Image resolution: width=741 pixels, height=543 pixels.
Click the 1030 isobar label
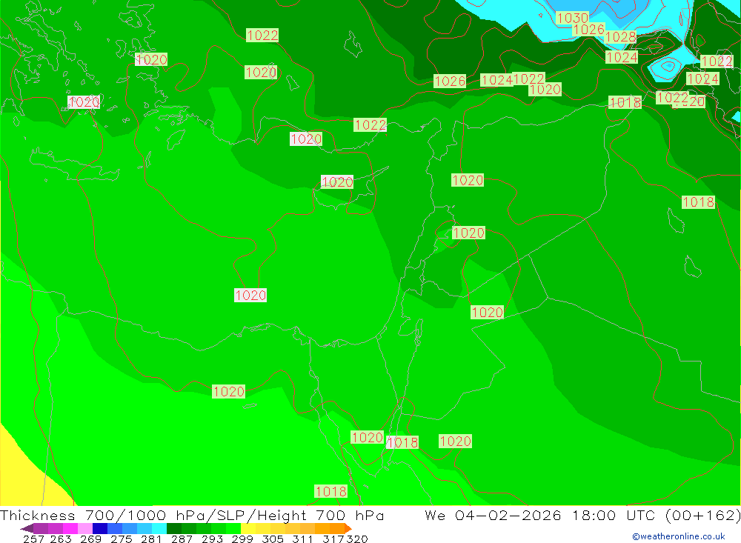(x=572, y=18)
